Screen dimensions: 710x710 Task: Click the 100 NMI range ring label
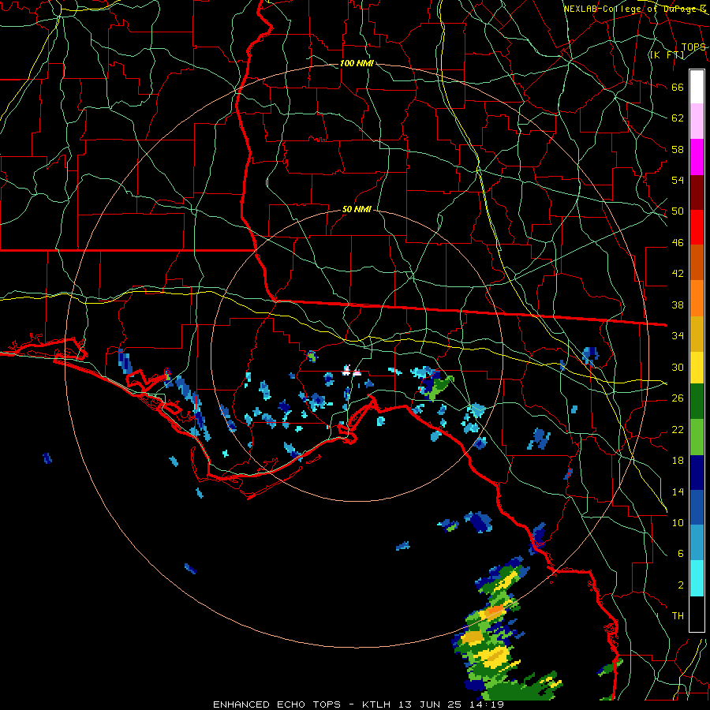[x=357, y=63]
